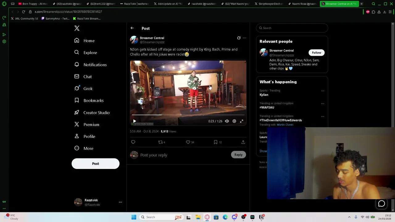
Task: Open Creator Studio in the sidebar
Action: tap(92, 113)
